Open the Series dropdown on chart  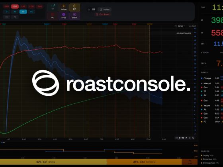(180, 26)
